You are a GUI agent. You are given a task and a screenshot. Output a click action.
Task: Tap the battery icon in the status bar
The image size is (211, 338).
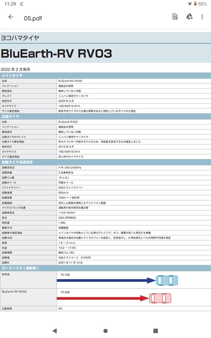point(195,3)
